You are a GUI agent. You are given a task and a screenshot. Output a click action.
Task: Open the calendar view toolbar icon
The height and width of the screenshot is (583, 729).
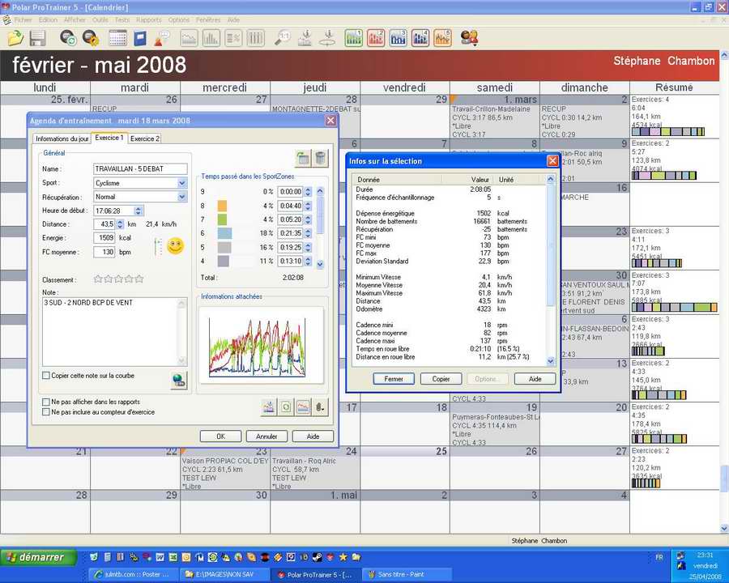pos(117,38)
